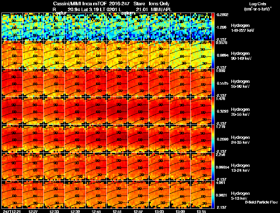Click the 'MIMI/APL' credit text
Screen dimensions: 280x213
pyautogui.click(x=161, y=10)
